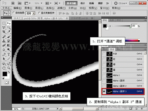
Task: Select the Blur tool
Action: click(4, 49)
